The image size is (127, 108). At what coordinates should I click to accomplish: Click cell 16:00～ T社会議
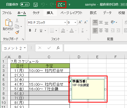[49, 89]
